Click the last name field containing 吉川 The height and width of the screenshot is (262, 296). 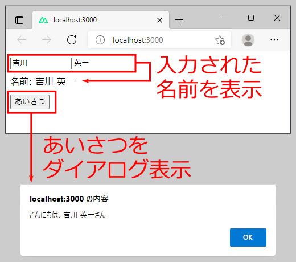(x=41, y=63)
